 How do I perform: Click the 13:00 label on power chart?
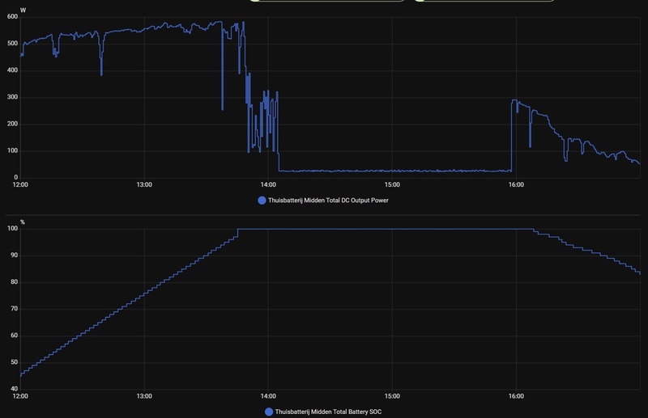click(x=144, y=184)
